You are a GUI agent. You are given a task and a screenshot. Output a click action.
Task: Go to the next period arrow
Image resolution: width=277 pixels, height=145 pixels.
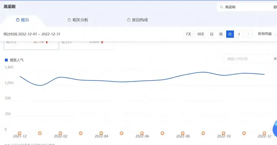(248, 34)
